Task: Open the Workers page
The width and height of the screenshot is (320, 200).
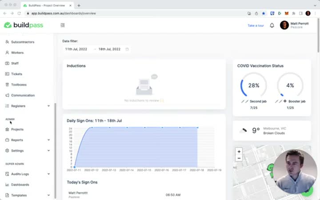Action: [17, 52]
